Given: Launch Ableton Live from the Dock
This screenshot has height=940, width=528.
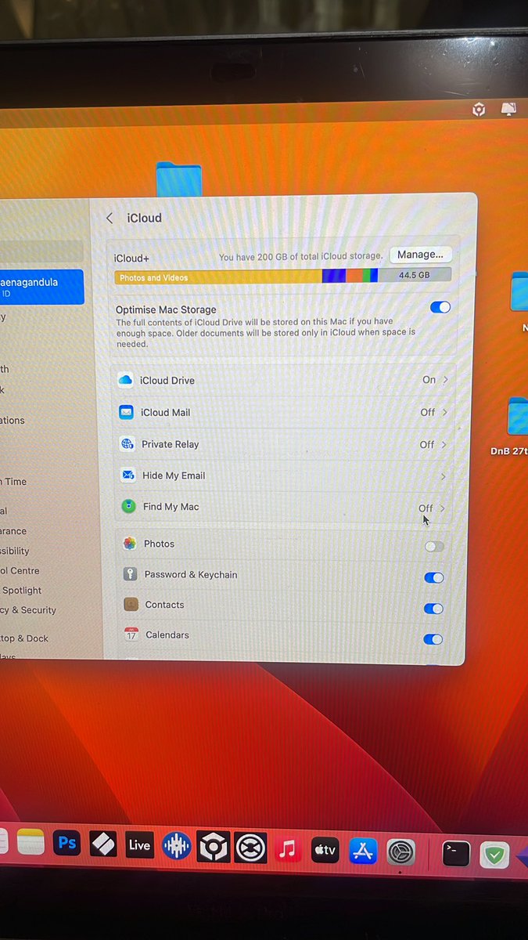Looking at the screenshot, I should 139,845.
